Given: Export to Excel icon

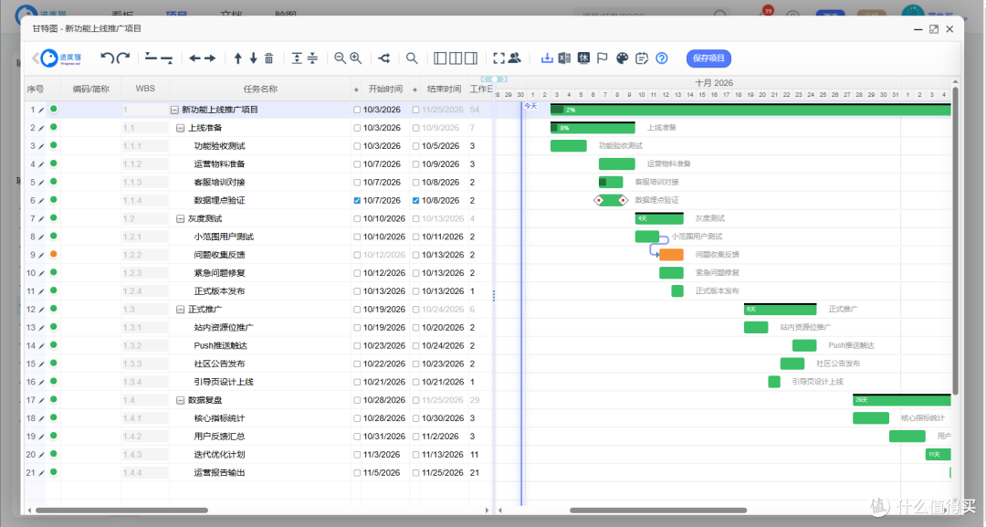Looking at the screenshot, I should point(565,58).
